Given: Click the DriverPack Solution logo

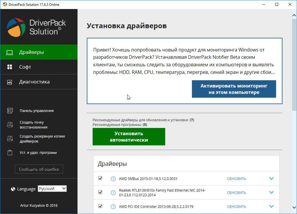Looking at the screenshot, I should (36, 27).
